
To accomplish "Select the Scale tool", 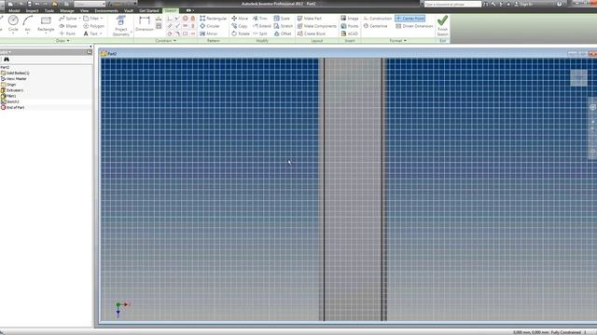I will click(282, 19).
